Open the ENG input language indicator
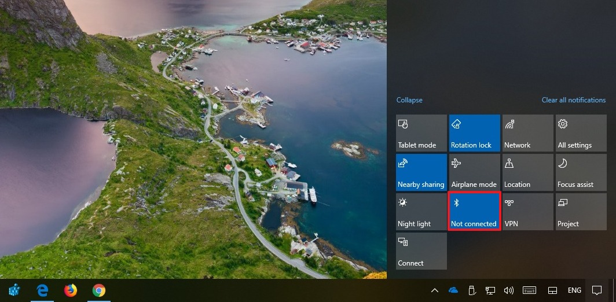616x302 pixels. 574,290
